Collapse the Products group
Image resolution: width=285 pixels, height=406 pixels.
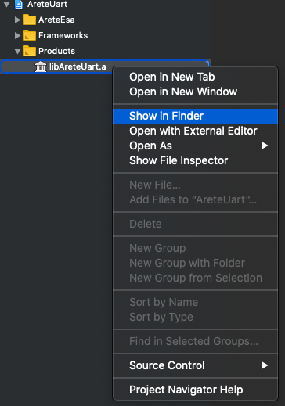click(x=17, y=51)
